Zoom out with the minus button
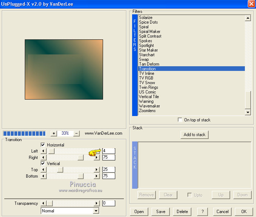 (76, 134)
